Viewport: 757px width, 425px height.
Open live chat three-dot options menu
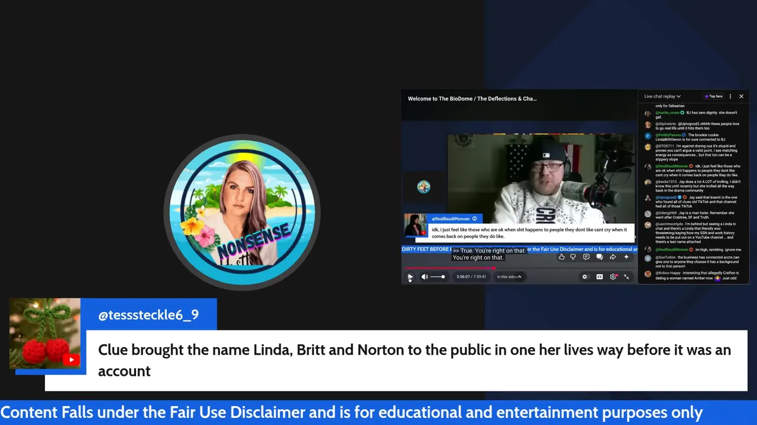click(x=730, y=96)
